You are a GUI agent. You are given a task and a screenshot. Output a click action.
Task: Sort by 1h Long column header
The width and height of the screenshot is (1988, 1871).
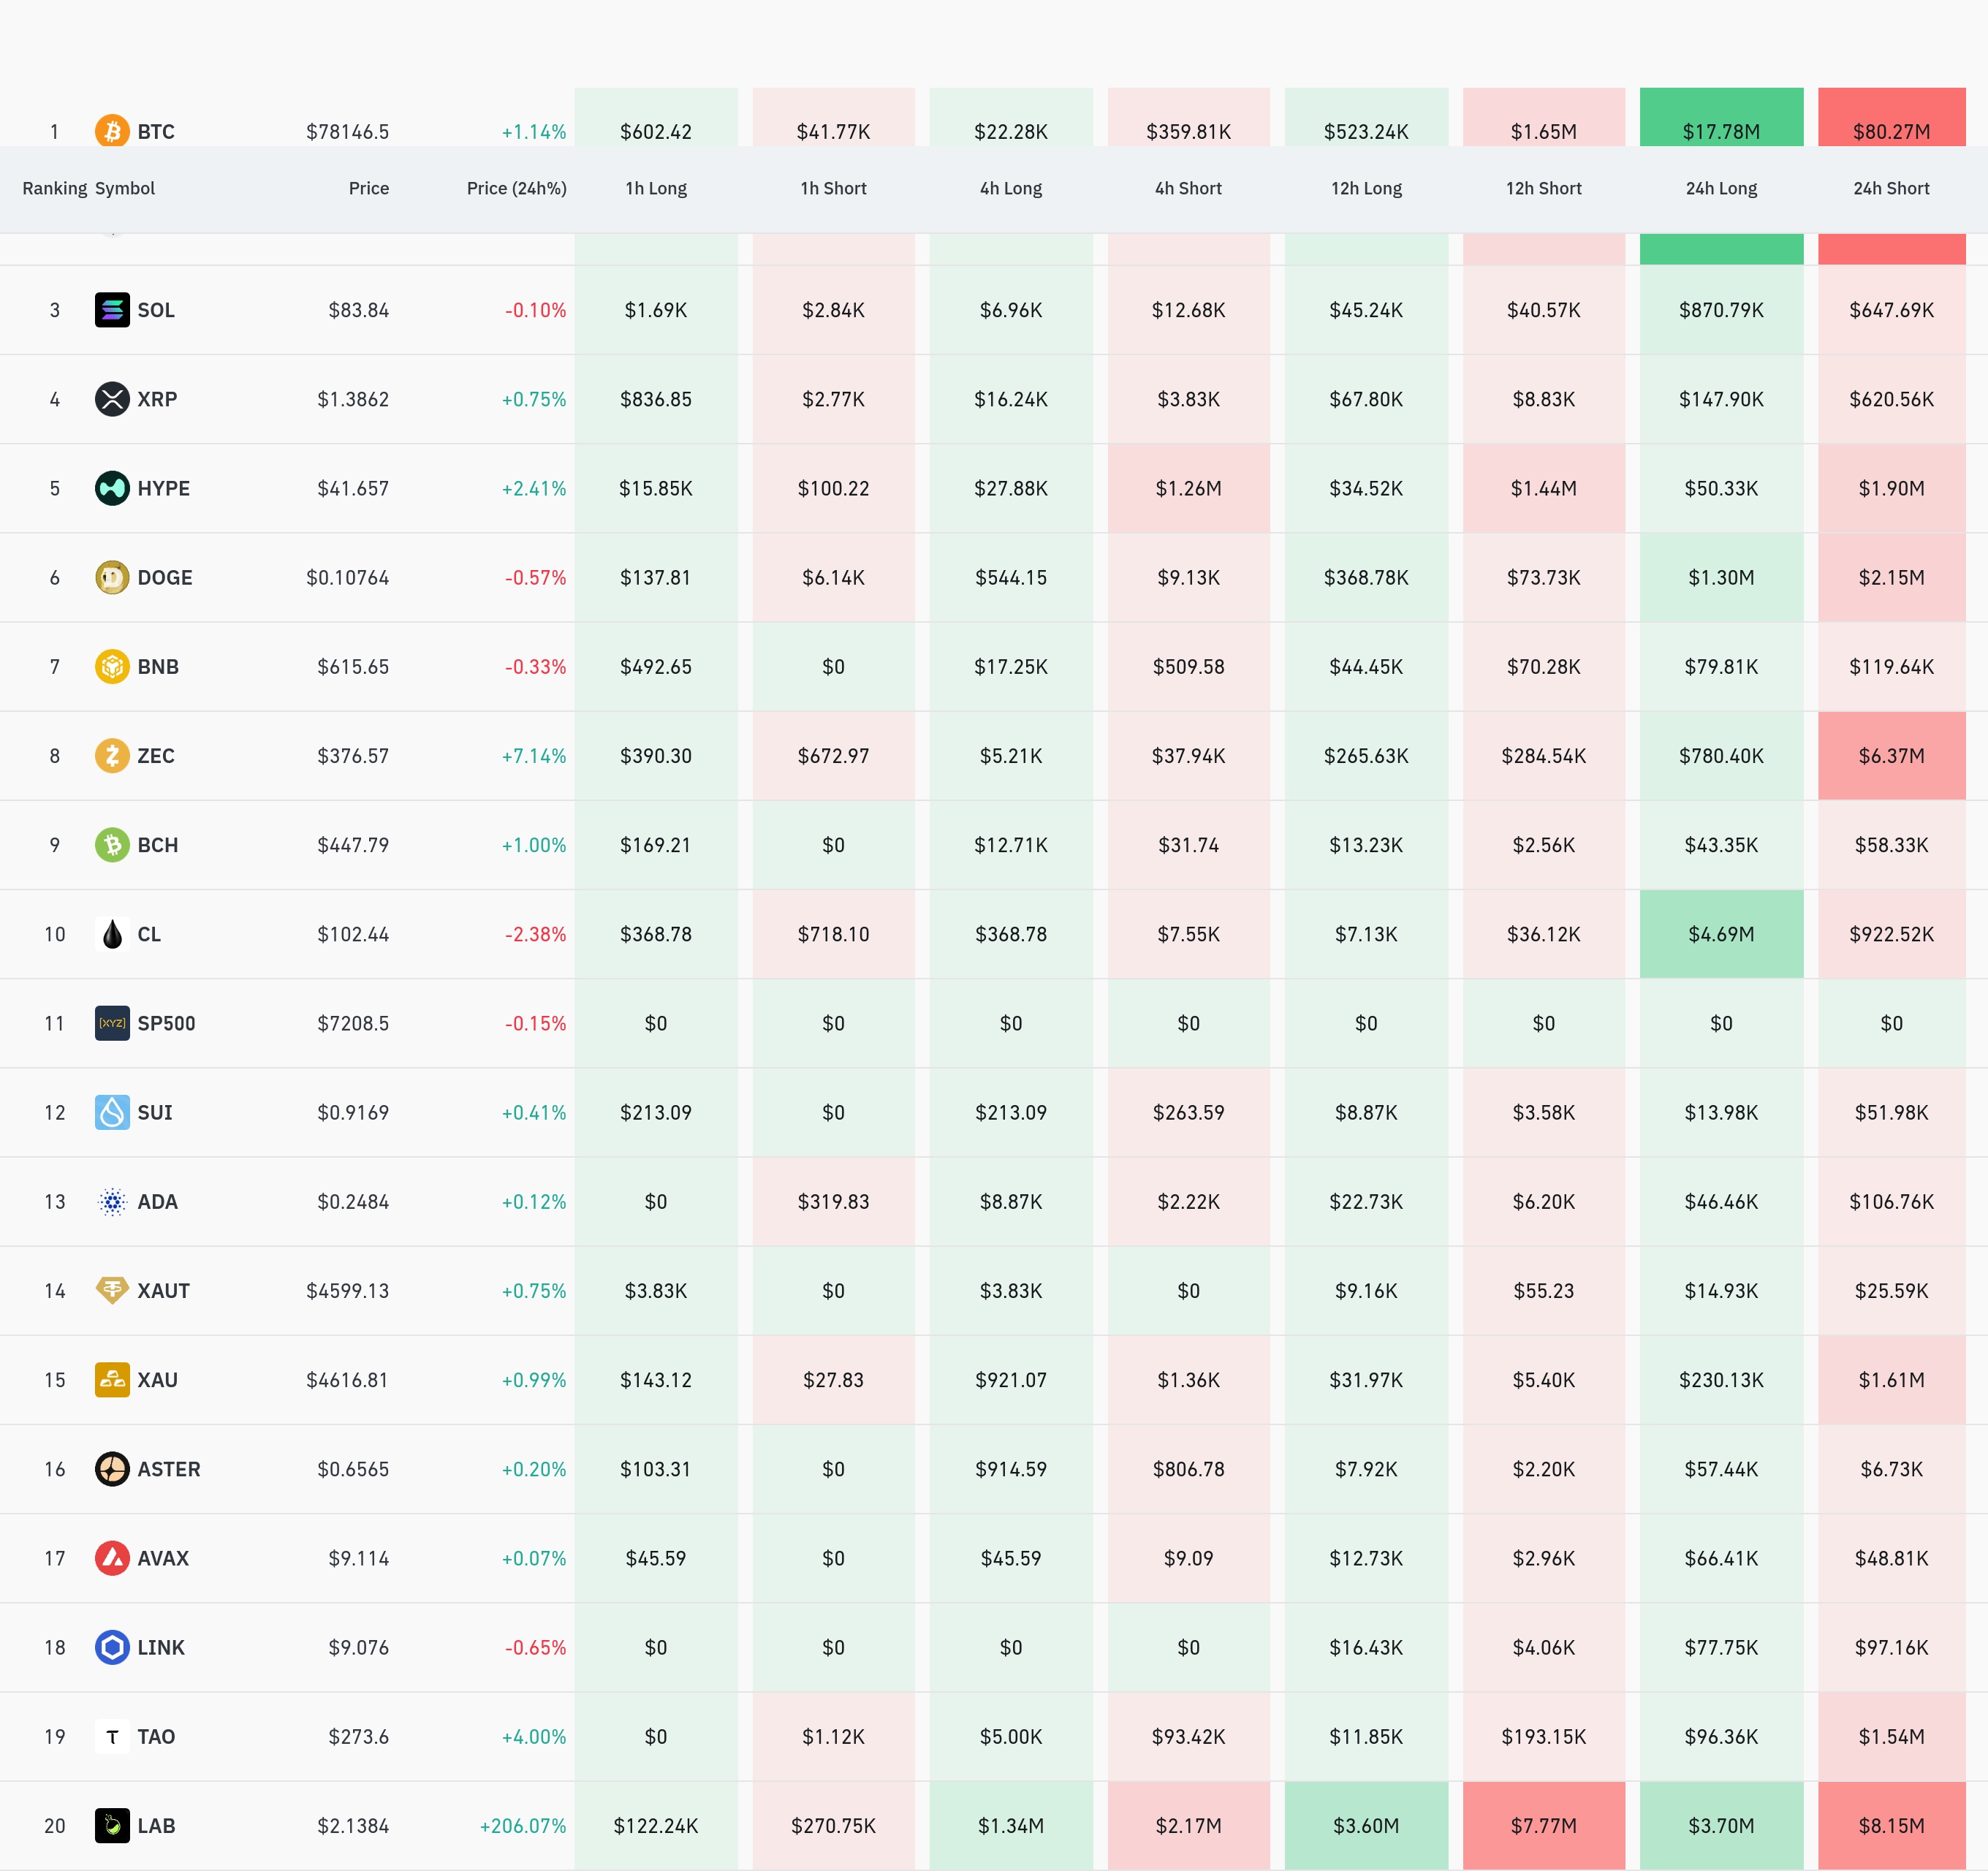pos(656,188)
